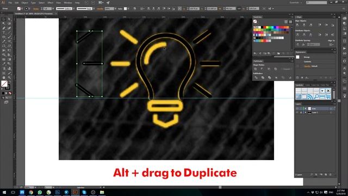The width and height of the screenshot is (348, 196).
Task: Select the Lasso tool
Action: (9, 23)
